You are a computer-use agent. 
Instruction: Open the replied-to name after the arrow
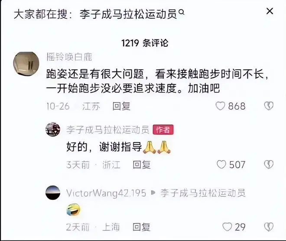(203, 193)
